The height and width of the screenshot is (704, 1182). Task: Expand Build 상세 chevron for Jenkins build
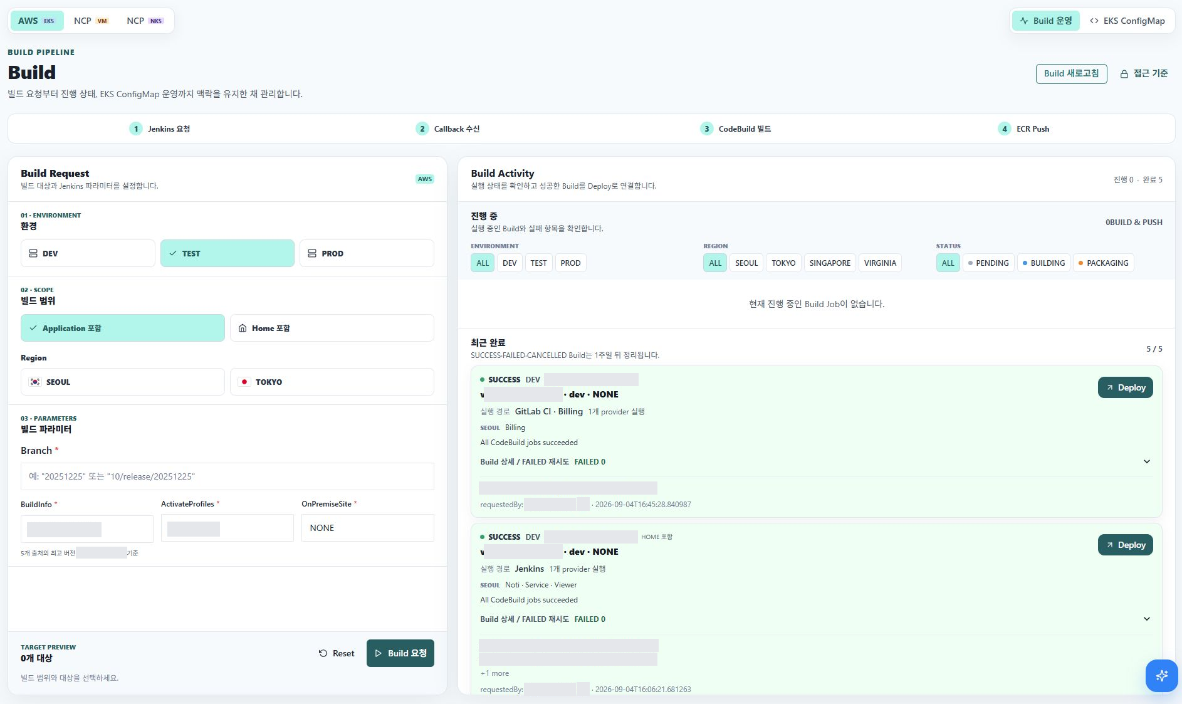coord(1146,619)
